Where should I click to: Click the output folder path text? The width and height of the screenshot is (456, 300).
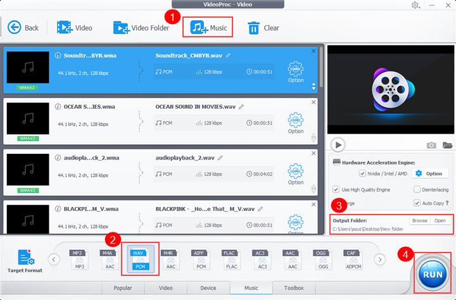coord(368,229)
